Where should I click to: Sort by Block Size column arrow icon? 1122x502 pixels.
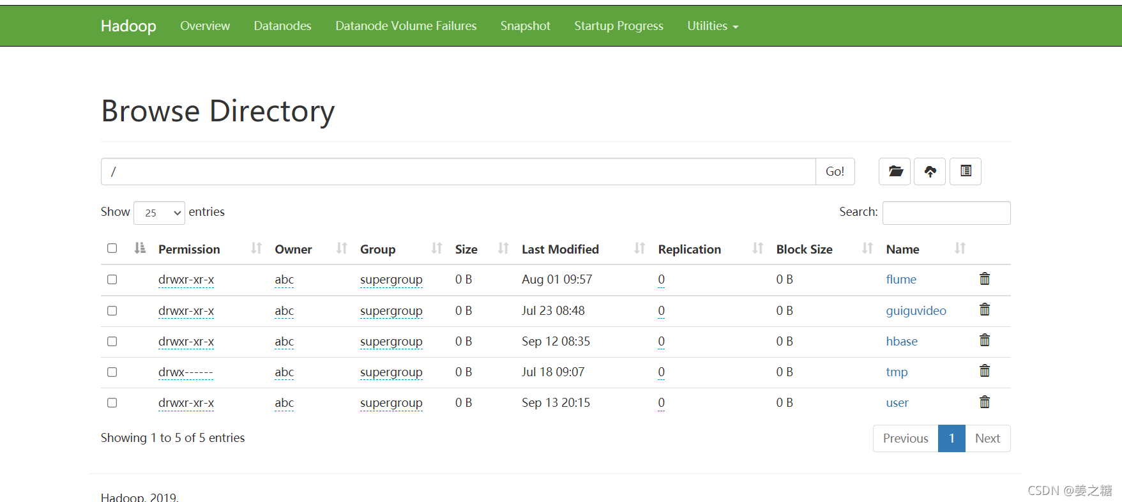pos(867,248)
